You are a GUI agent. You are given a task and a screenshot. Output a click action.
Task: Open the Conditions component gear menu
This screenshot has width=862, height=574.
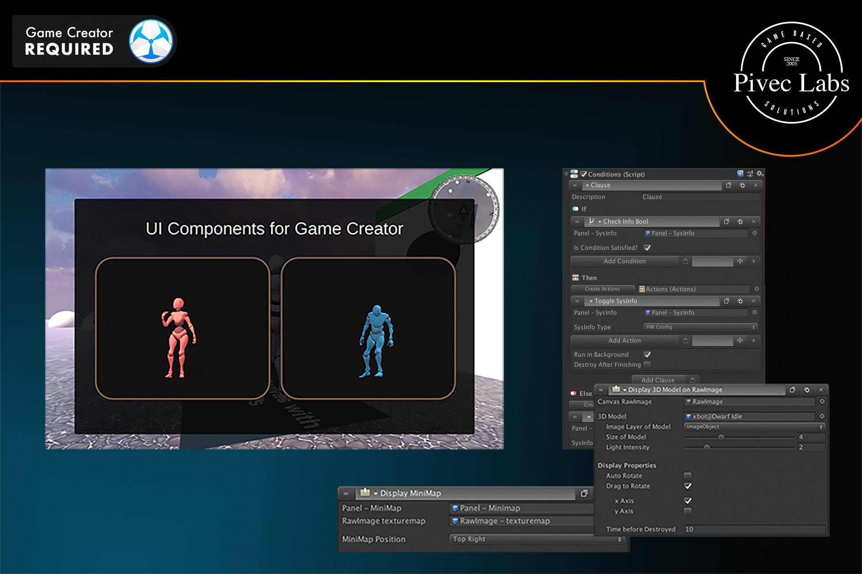[759, 174]
